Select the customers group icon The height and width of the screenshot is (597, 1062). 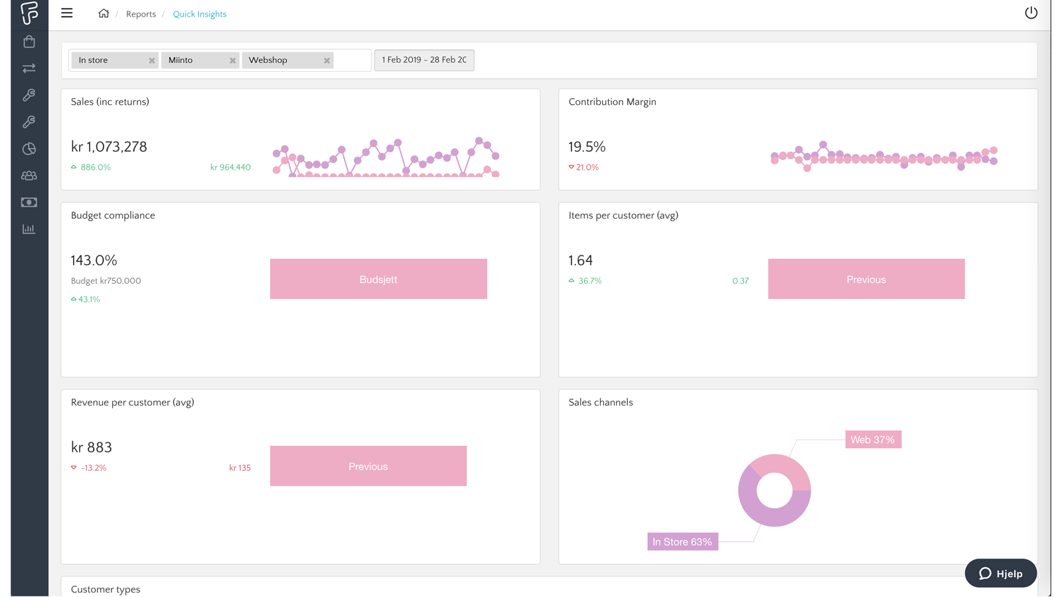click(29, 175)
